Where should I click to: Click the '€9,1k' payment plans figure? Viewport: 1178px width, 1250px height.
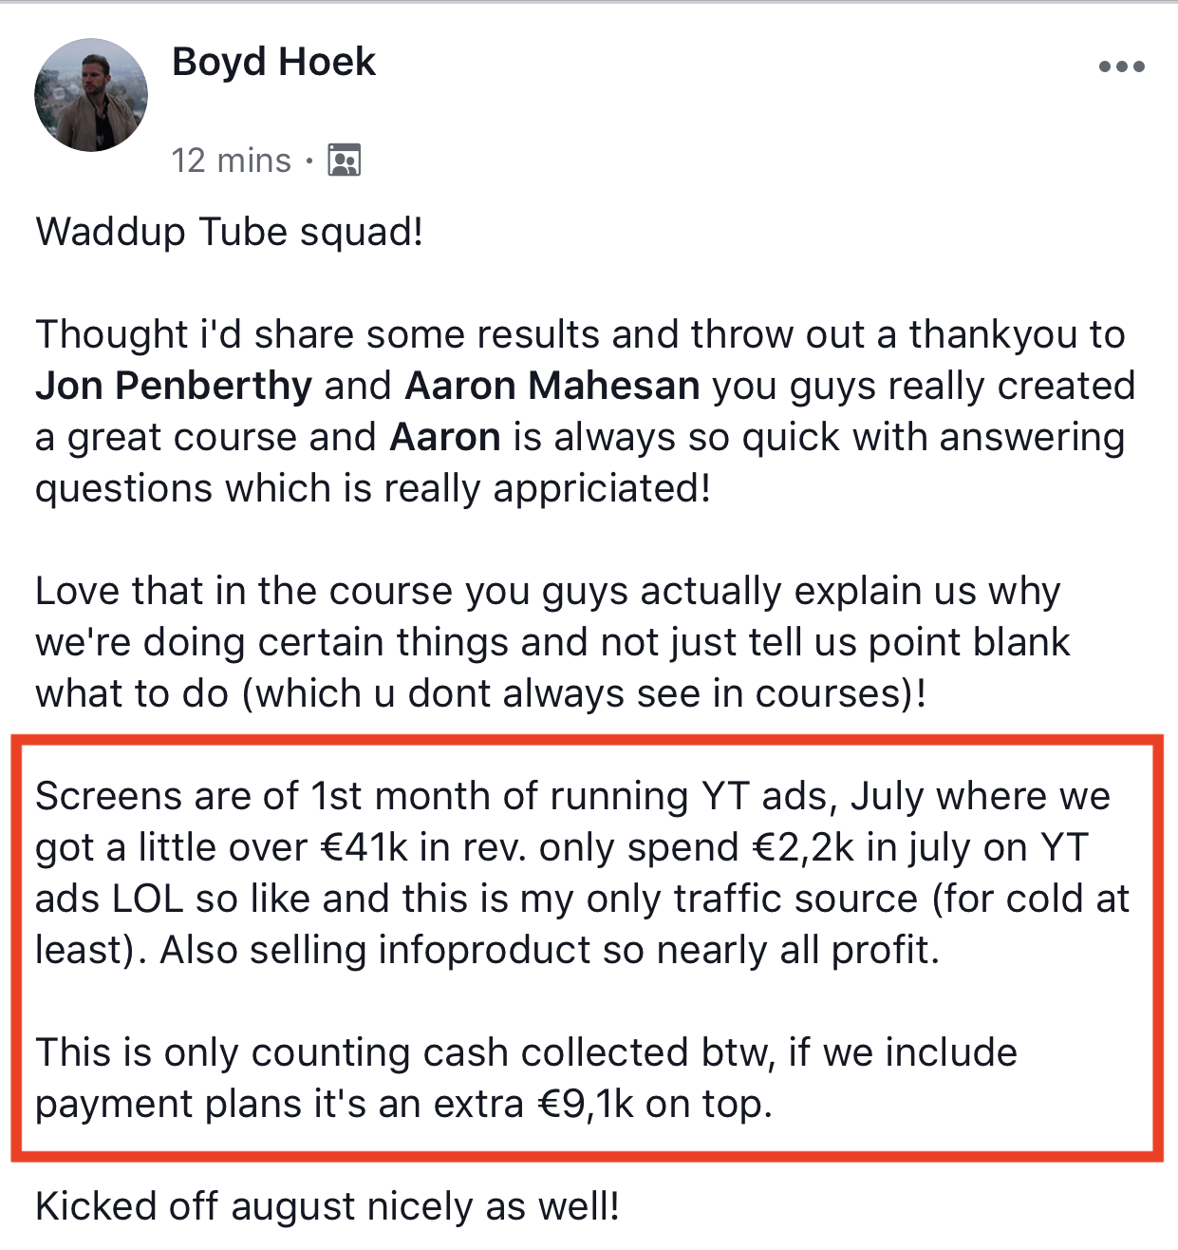[x=586, y=1104]
